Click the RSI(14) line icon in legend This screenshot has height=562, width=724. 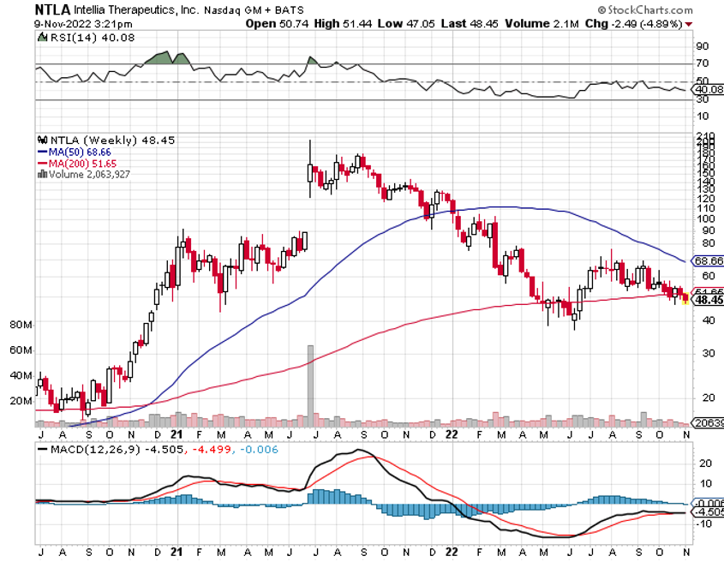pos(42,39)
